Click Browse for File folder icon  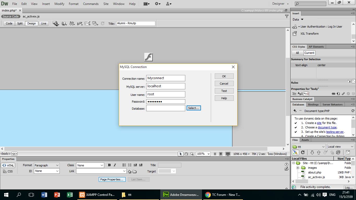coord(134,171)
